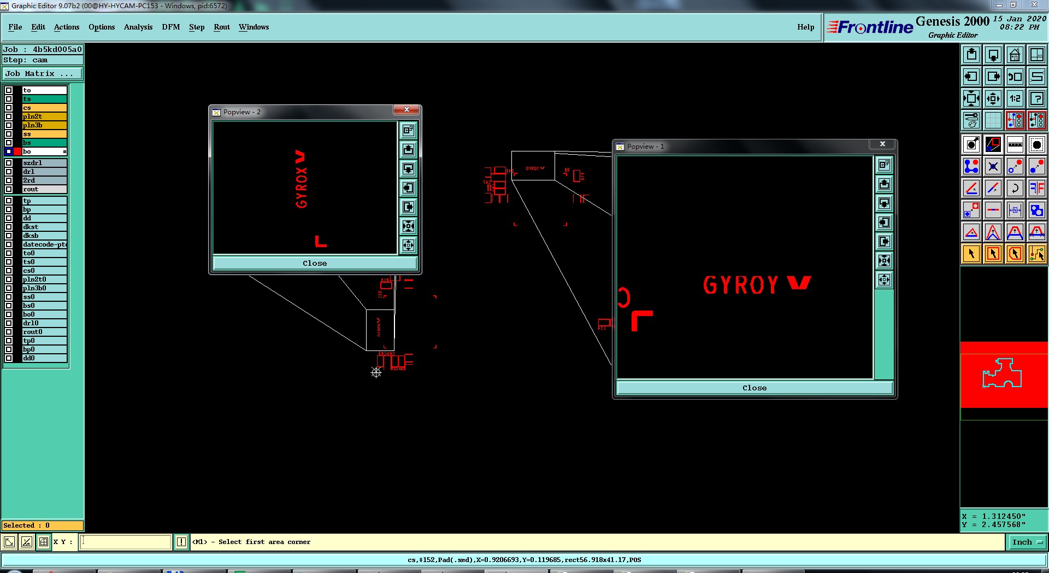Open the DFM menu
The width and height of the screenshot is (1049, 573).
(x=171, y=27)
